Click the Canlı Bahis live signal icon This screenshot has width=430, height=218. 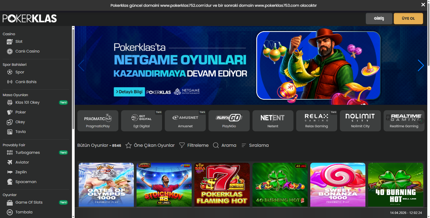[10, 82]
